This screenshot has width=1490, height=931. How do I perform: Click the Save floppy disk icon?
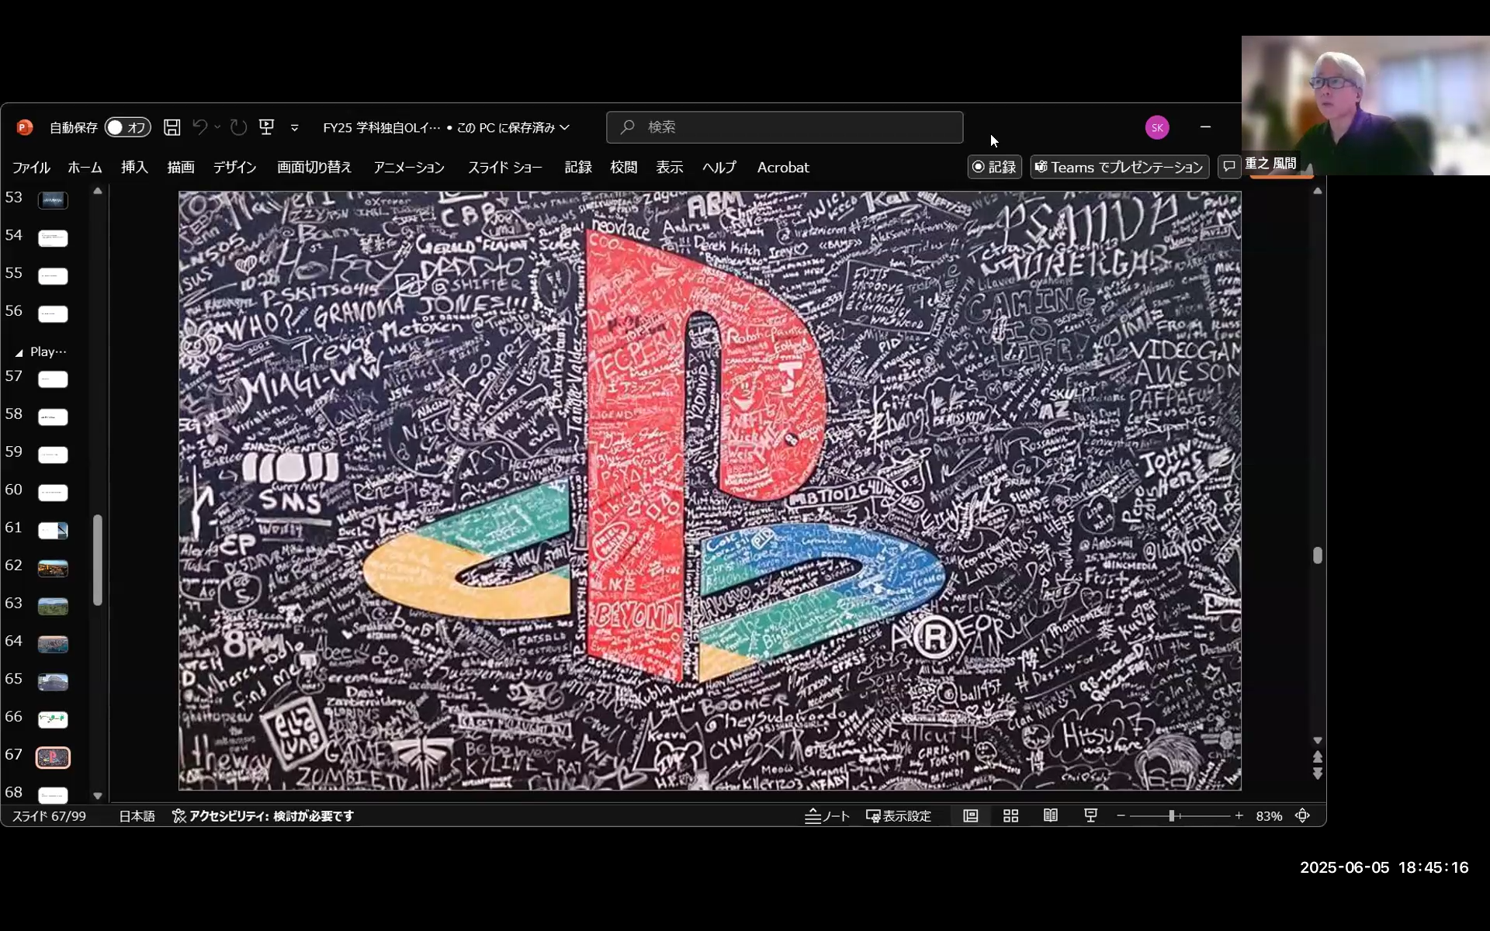(x=172, y=127)
